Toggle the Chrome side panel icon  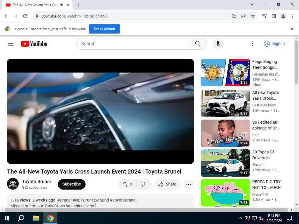(x=274, y=16)
